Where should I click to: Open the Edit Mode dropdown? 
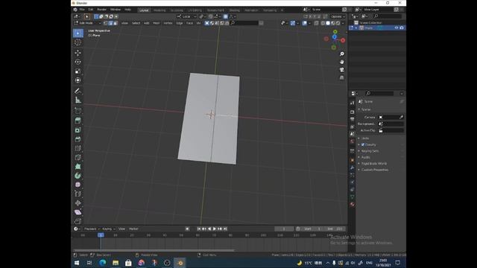tap(87, 23)
